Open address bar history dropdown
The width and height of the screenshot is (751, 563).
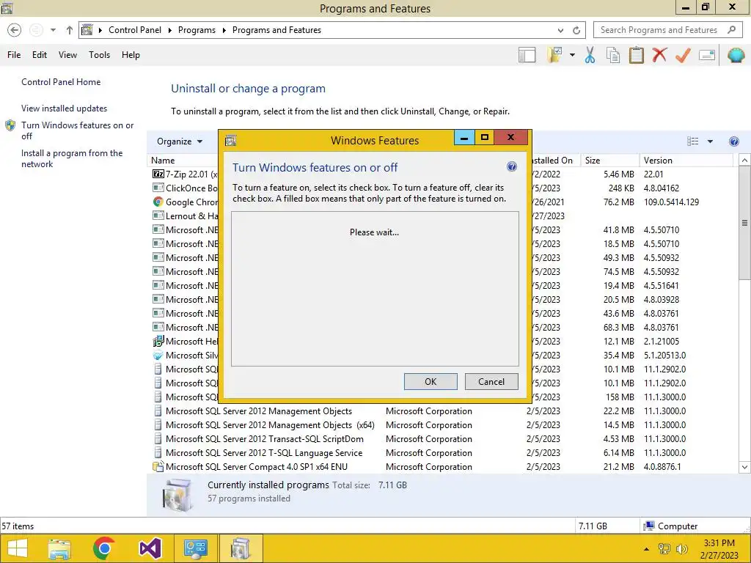pos(561,30)
